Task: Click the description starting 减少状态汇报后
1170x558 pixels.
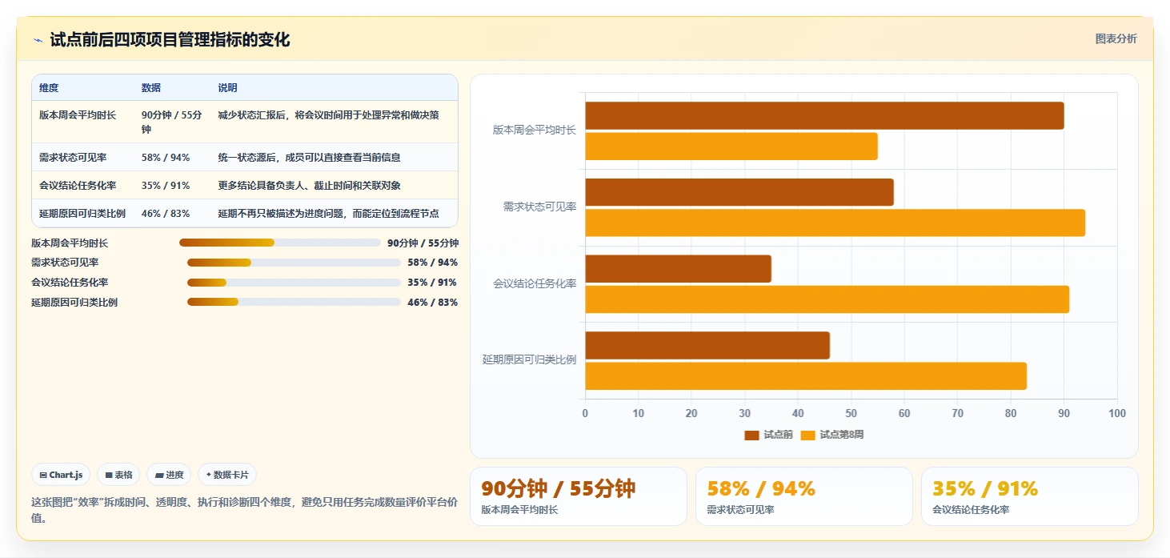Action: (328, 115)
